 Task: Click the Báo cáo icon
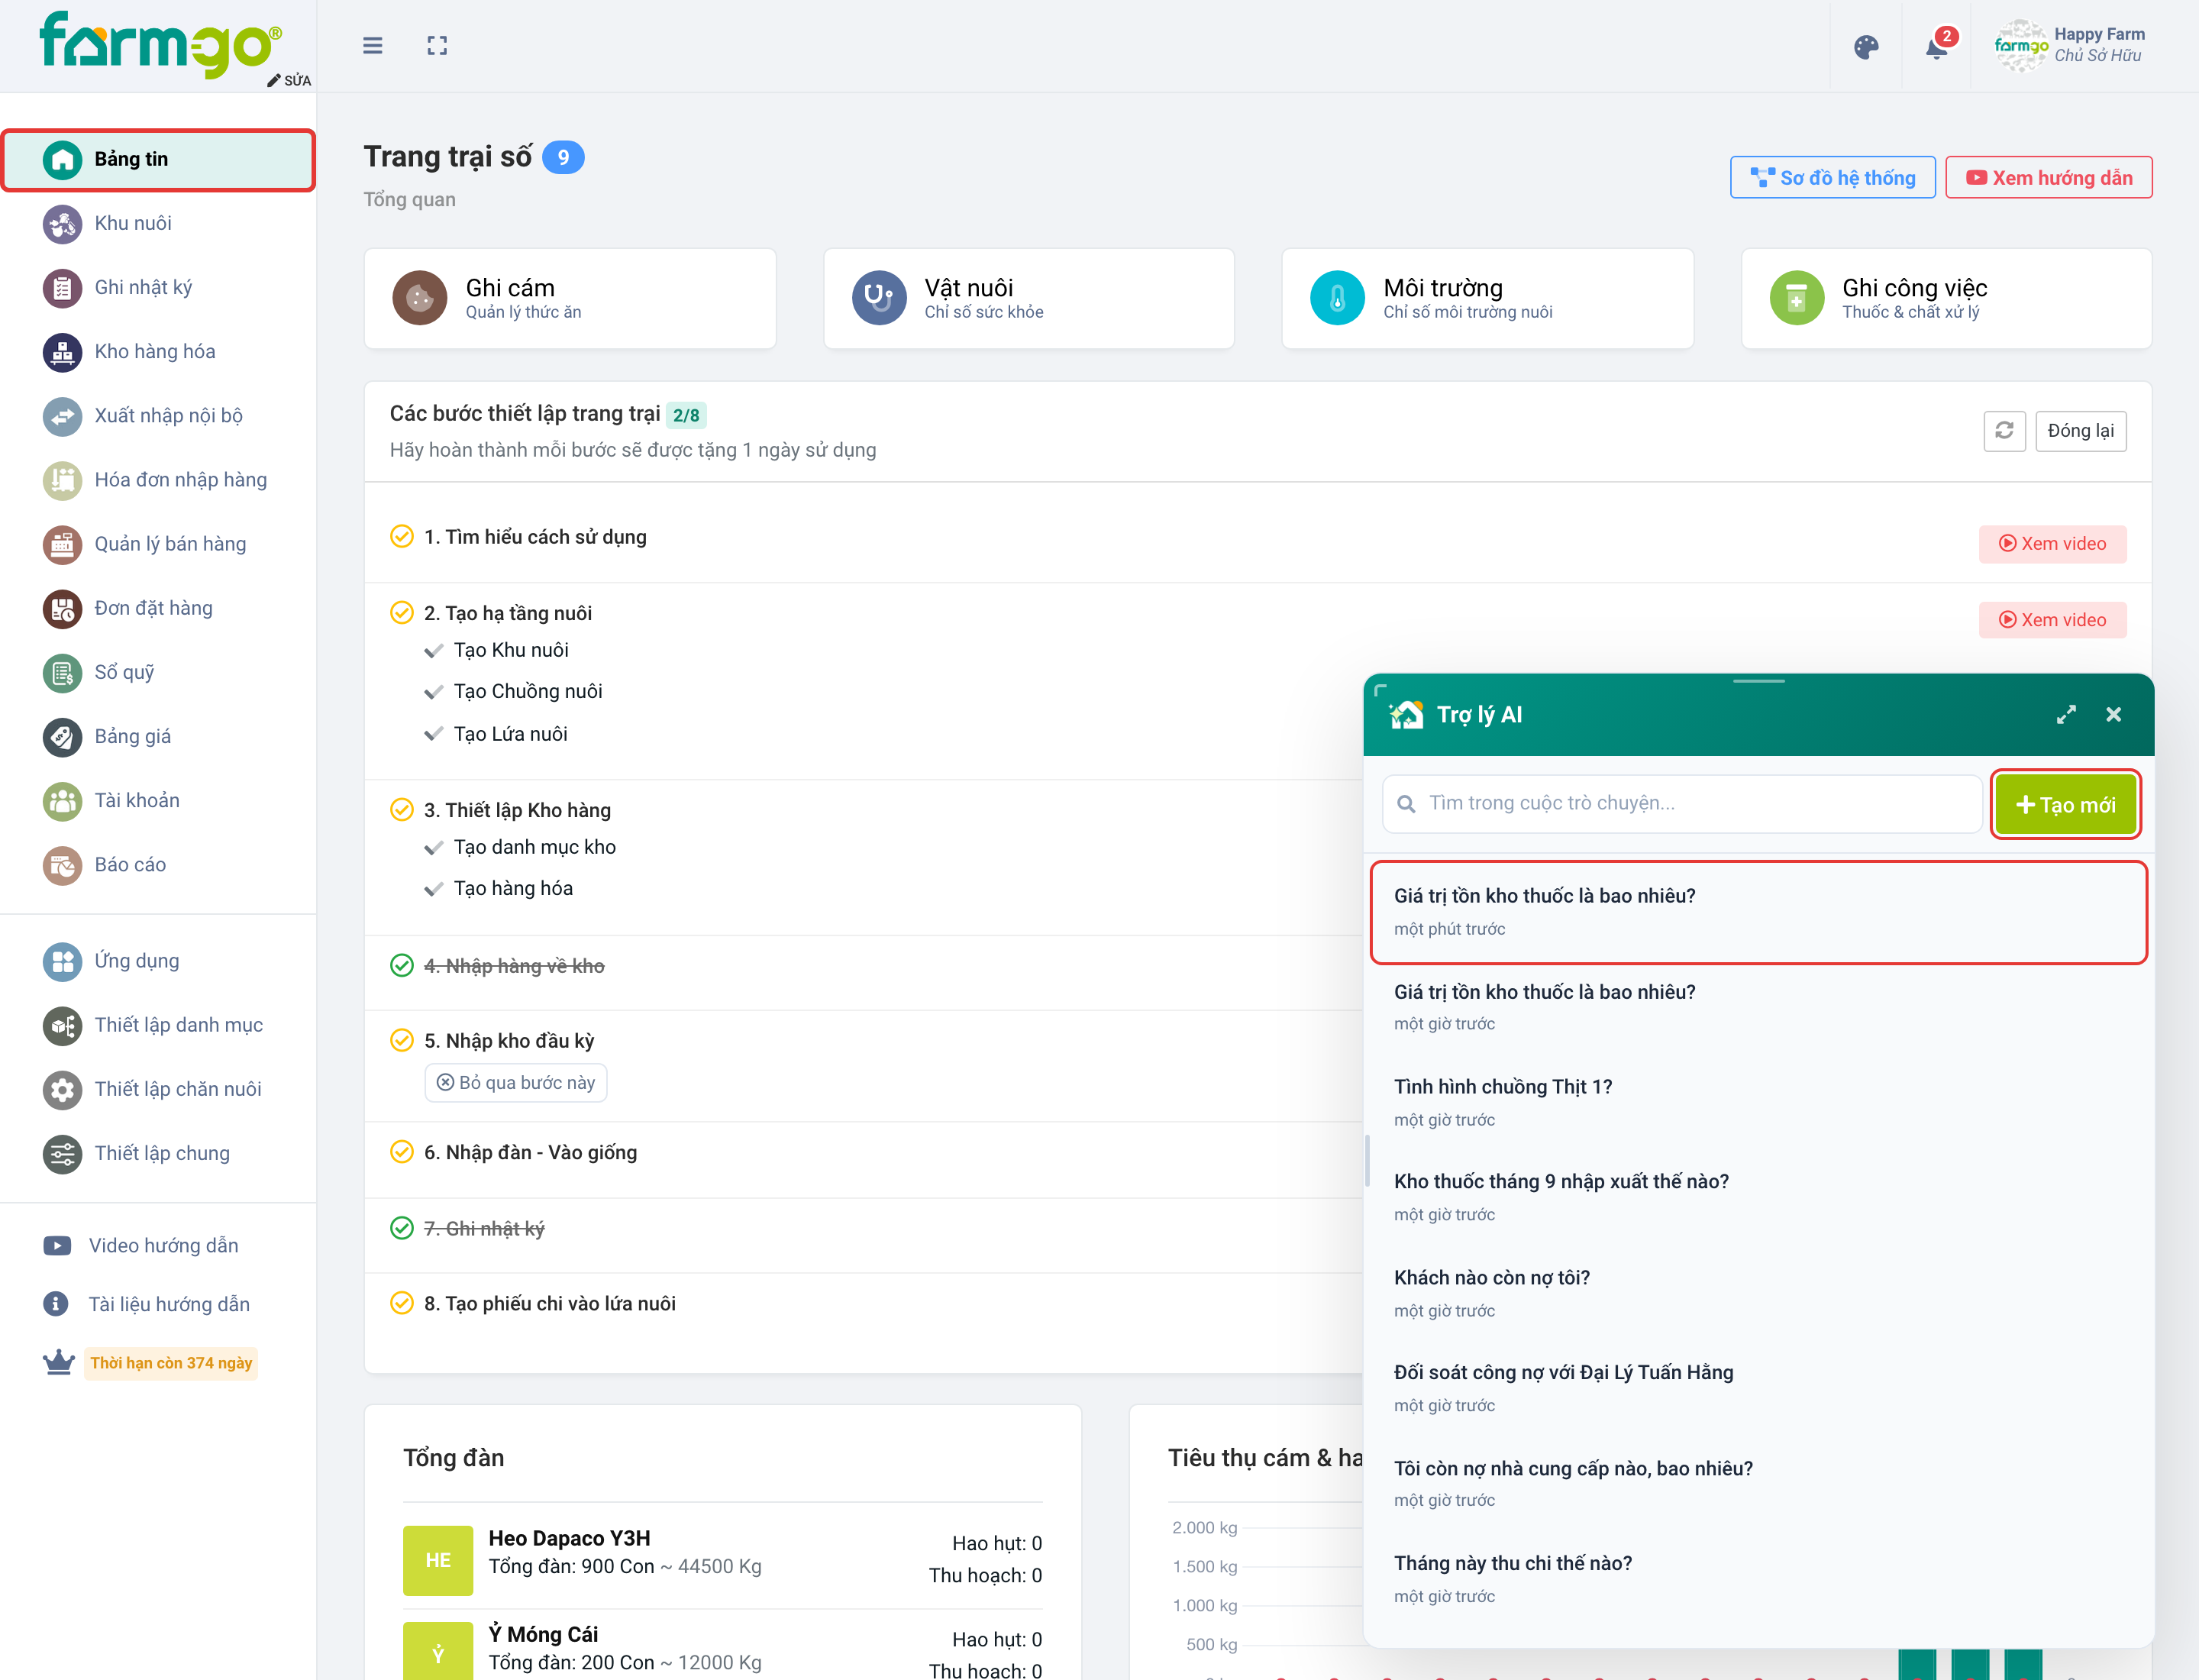click(x=62, y=865)
